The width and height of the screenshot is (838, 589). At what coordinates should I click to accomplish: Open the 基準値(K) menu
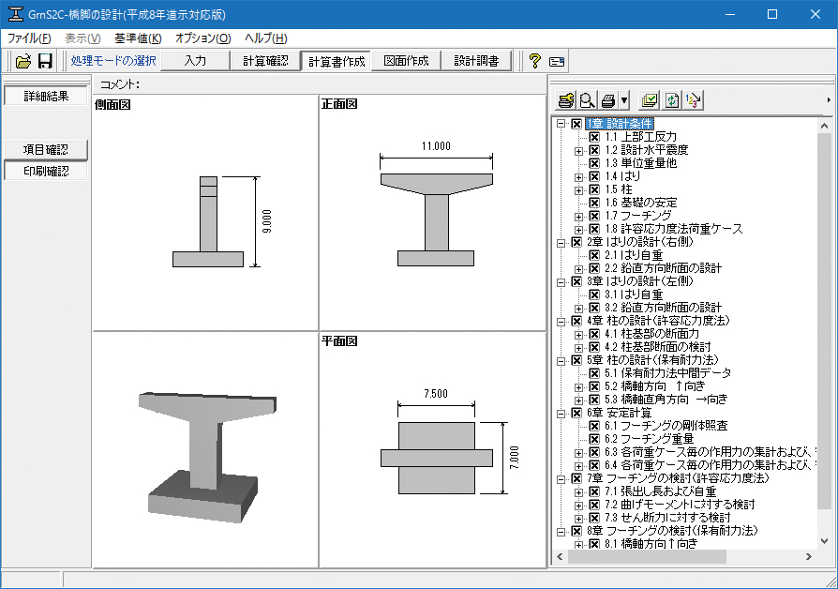click(x=138, y=38)
